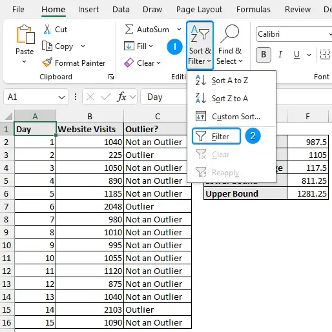The image size is (332, 332).
Task: Click the formula bar Enter checkmark
Action: pyautogui.click(x=106, y=97)
